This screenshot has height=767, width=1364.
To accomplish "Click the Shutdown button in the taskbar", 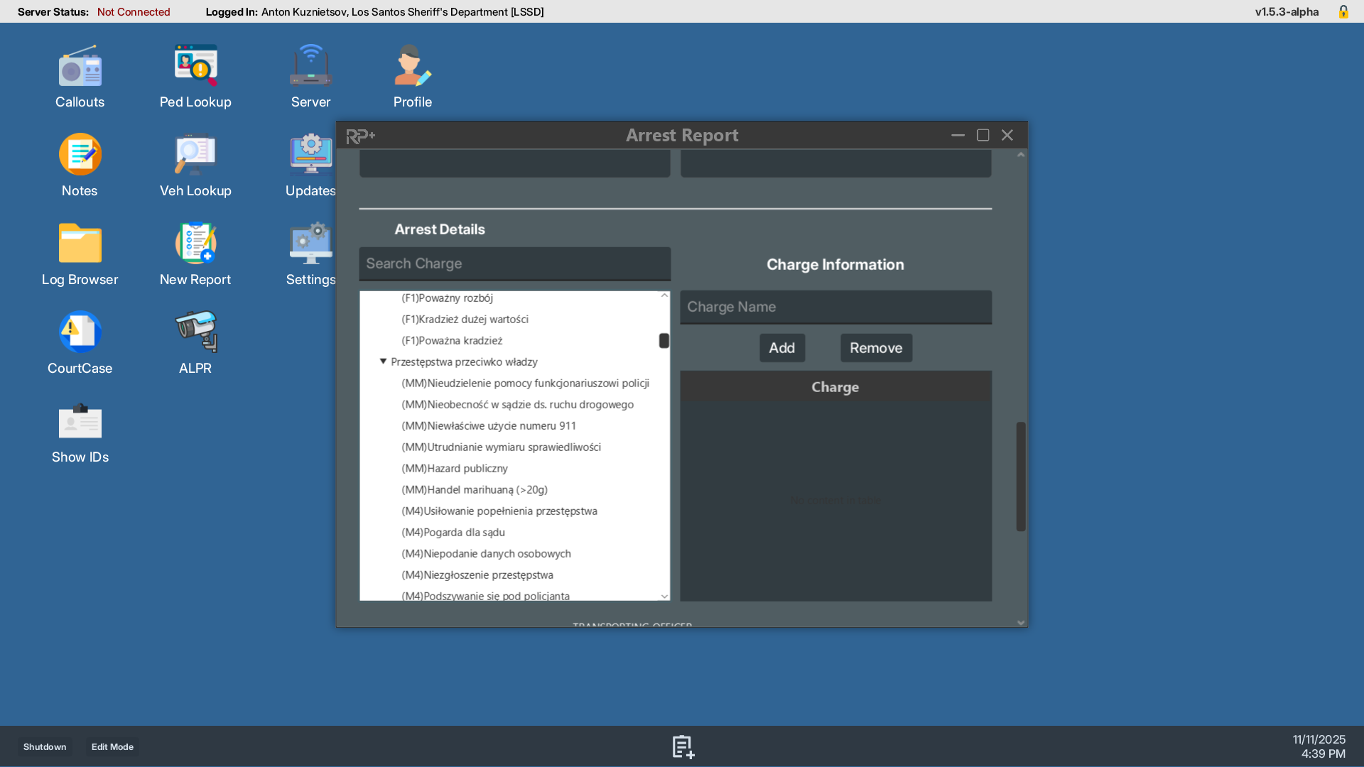I will 45,747.
